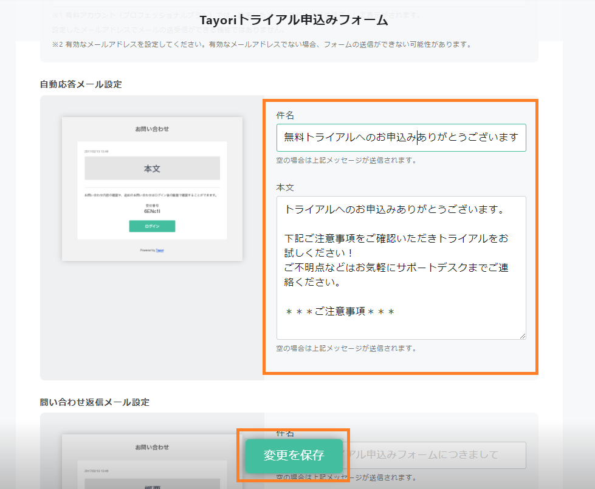595x489 pixels.
Task: Click ＊＊＊ご注意事項＊＊＊ line in body text
Action: point(340,312)
